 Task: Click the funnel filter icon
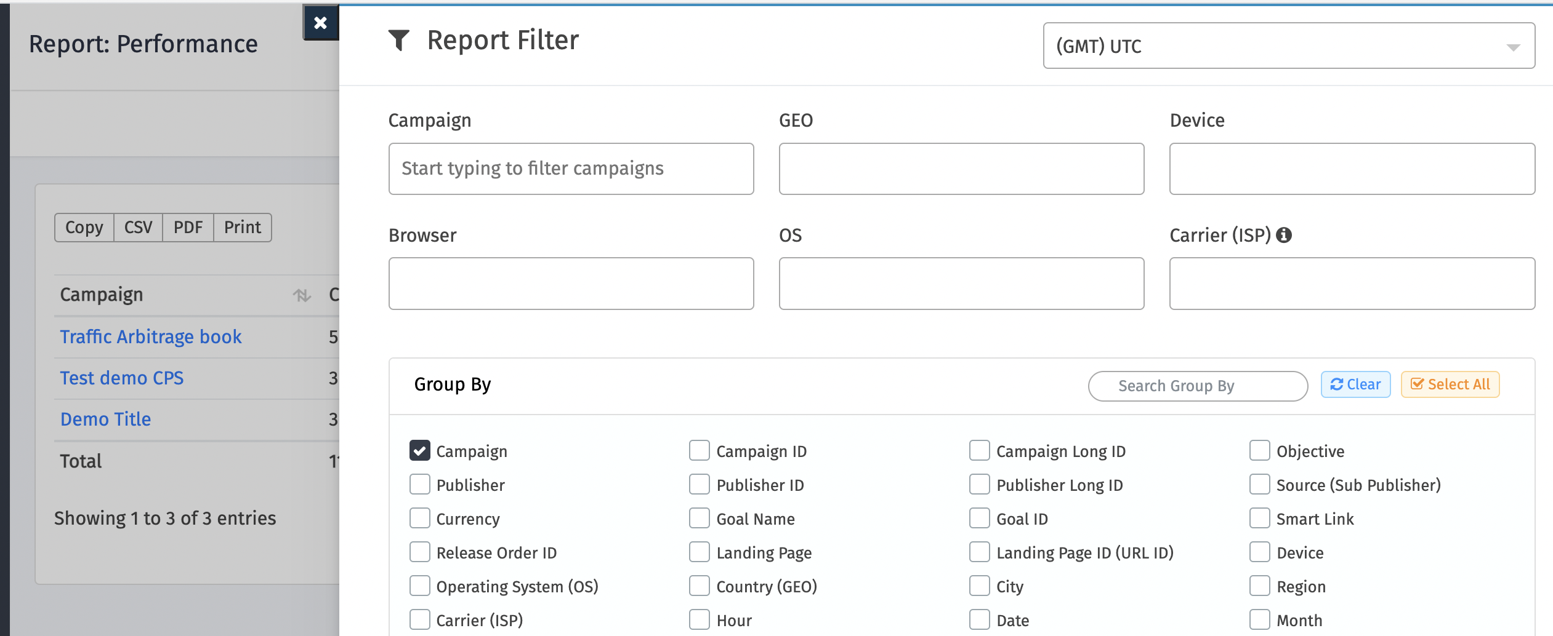point(399,41)
